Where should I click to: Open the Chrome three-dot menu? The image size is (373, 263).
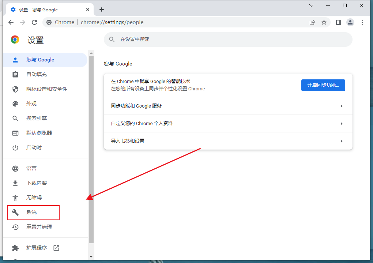click(x=362, y=22)
